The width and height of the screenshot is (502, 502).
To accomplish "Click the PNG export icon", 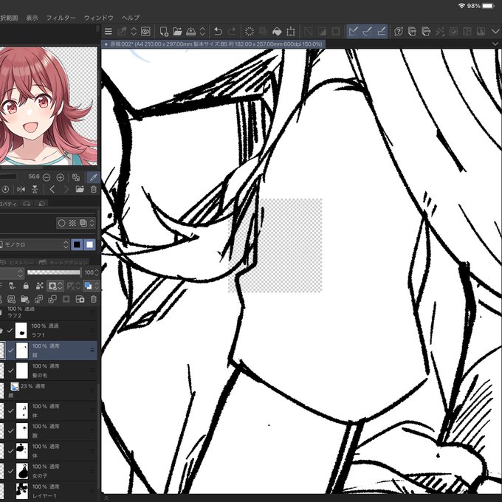I will point(426,31).
